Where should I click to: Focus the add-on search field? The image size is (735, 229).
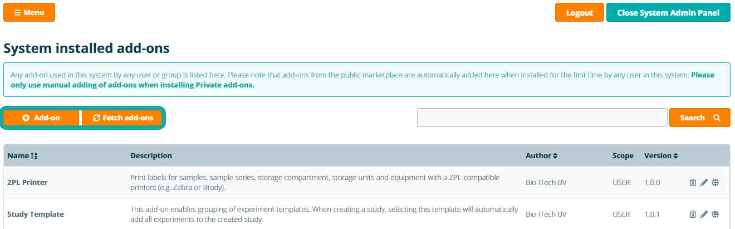click(x=542, y=118)
